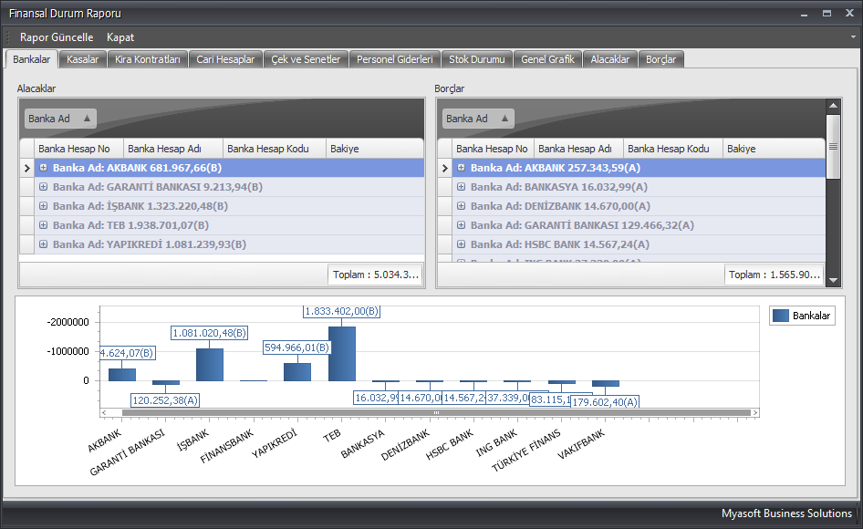Select the Cari Hesaplar tab
This screenshot has width=863, height=529.
pos(225,59)
